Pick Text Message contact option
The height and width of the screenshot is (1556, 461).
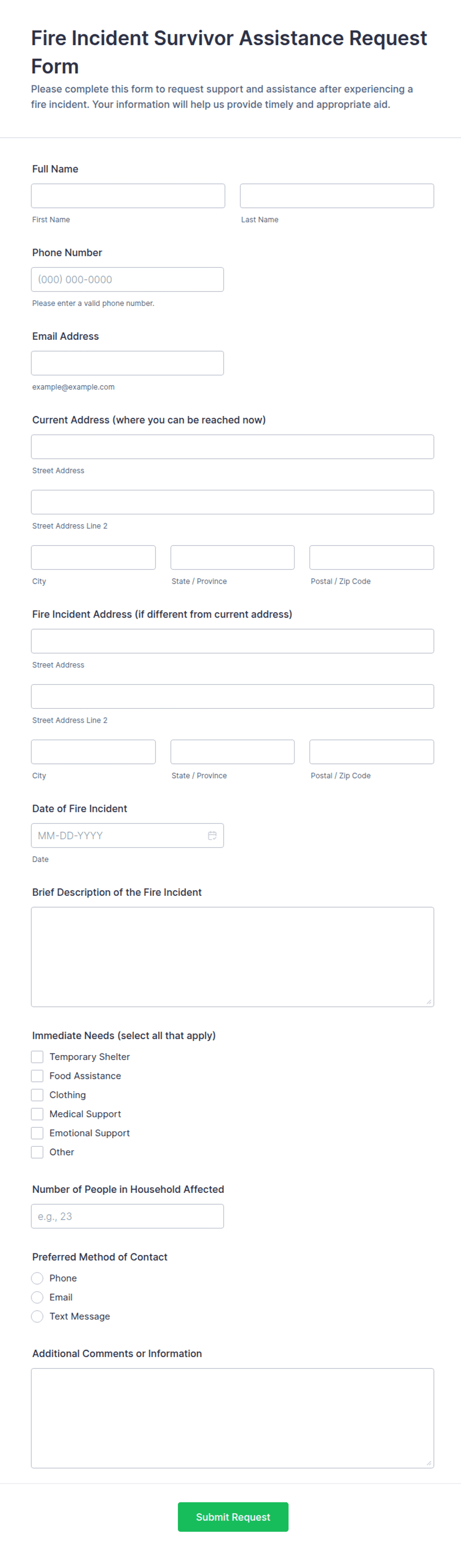click(37, 1316)
